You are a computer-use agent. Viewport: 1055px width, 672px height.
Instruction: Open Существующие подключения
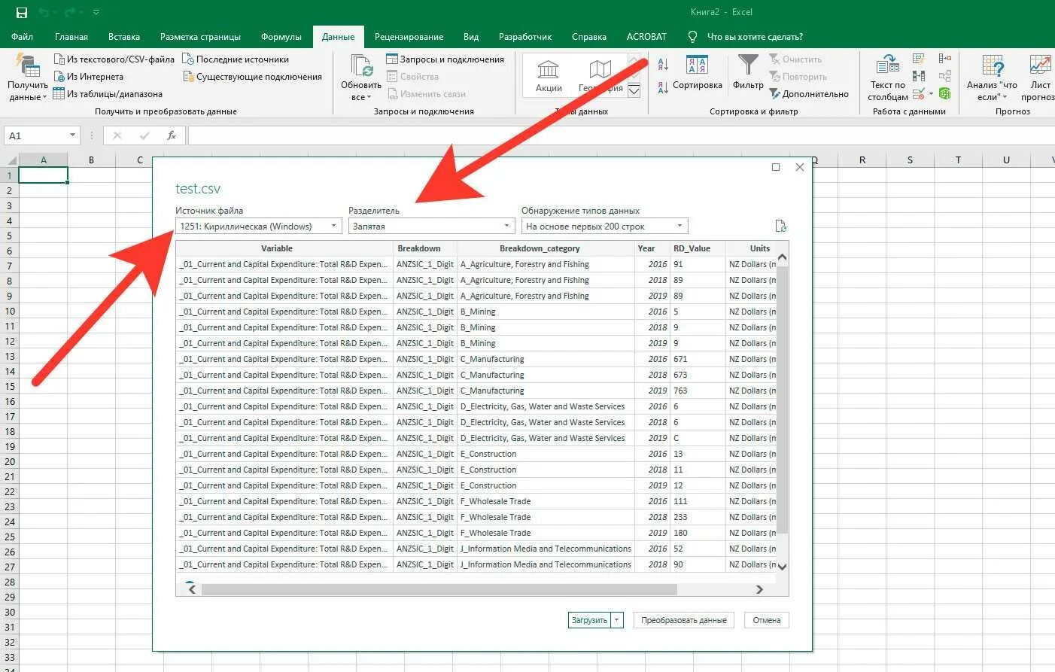click(253, 77)
